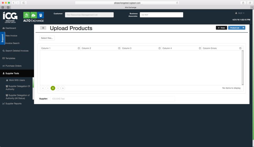Click the black Close button
254x147 pixels.
[x=221, y=28]
